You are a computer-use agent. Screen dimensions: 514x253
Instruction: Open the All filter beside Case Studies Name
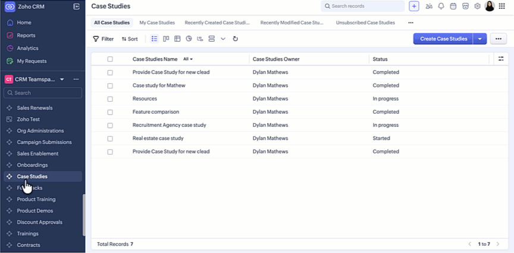tap(188, 59)
